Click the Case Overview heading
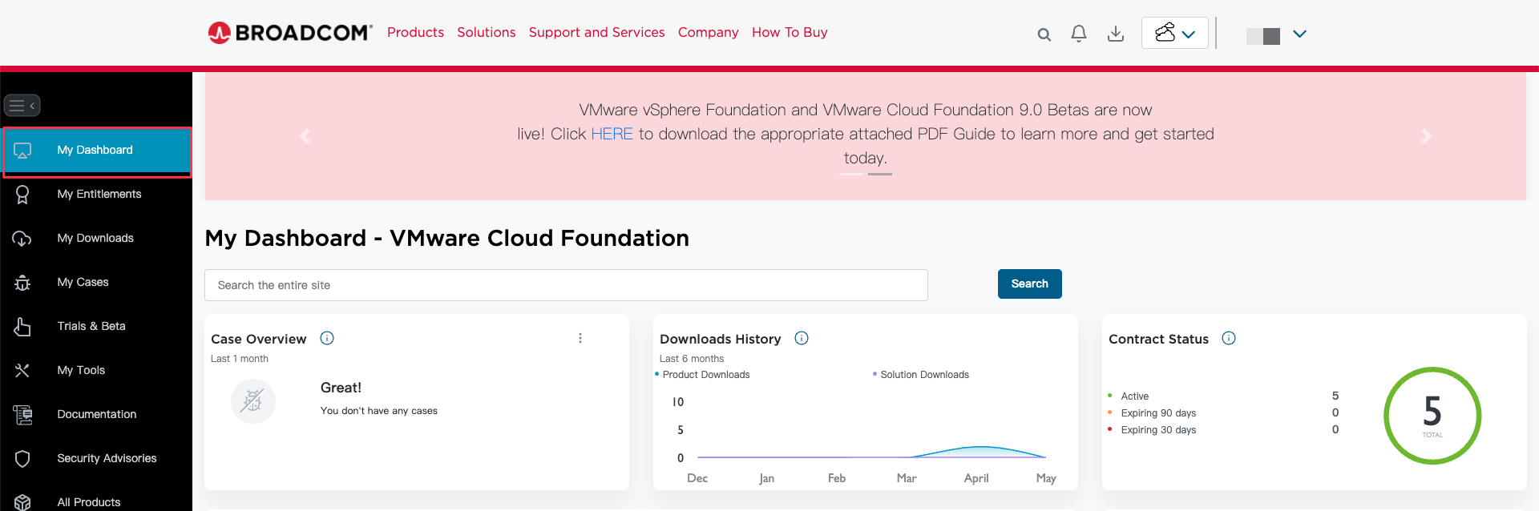Image resolution: width=1539 pixels, height=511 pixels. coord(259,339)
